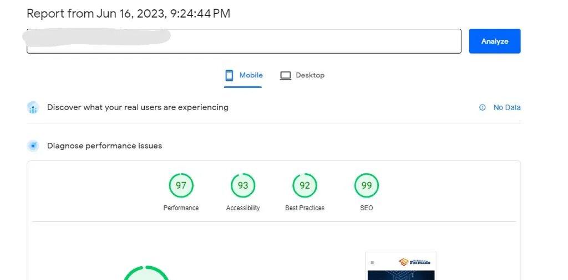
Task: Open the SEO score gauge showing 99
Action: (366, 185)
